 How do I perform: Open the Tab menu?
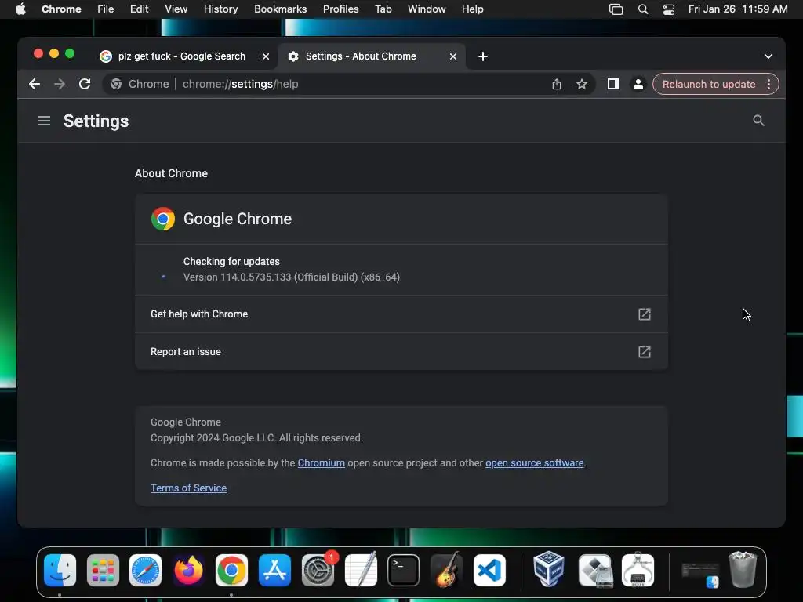point(383,9)
